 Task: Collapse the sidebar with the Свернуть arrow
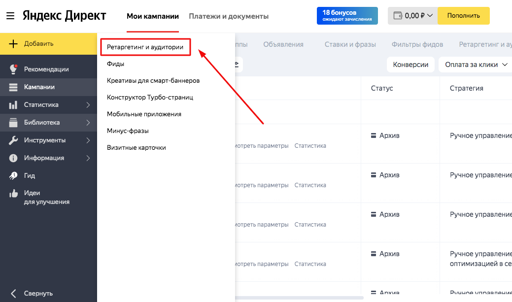(x=13, y=293)
